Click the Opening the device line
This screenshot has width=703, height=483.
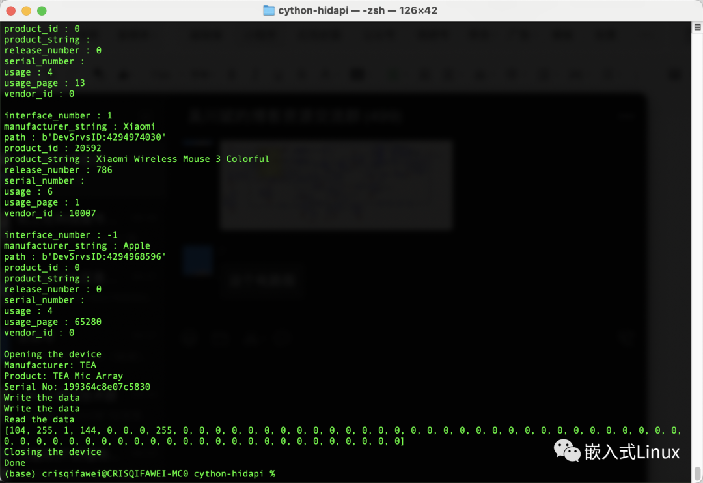[x=53, y=354]
